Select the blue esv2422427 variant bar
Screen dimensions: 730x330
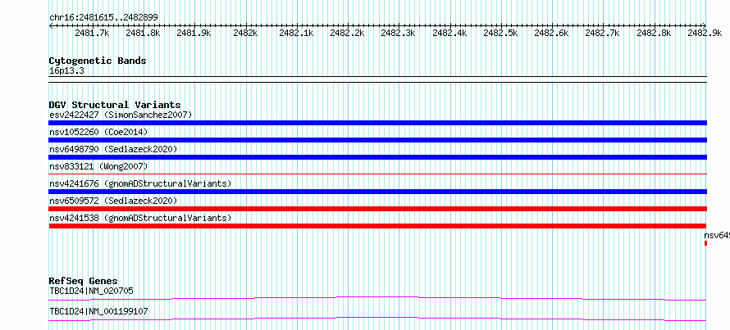[378, 123]
